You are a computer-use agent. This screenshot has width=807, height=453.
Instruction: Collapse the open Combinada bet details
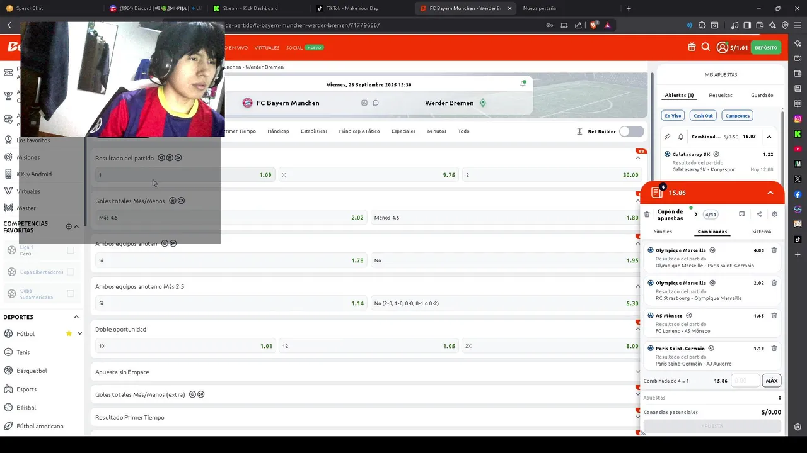pos(769,137)
